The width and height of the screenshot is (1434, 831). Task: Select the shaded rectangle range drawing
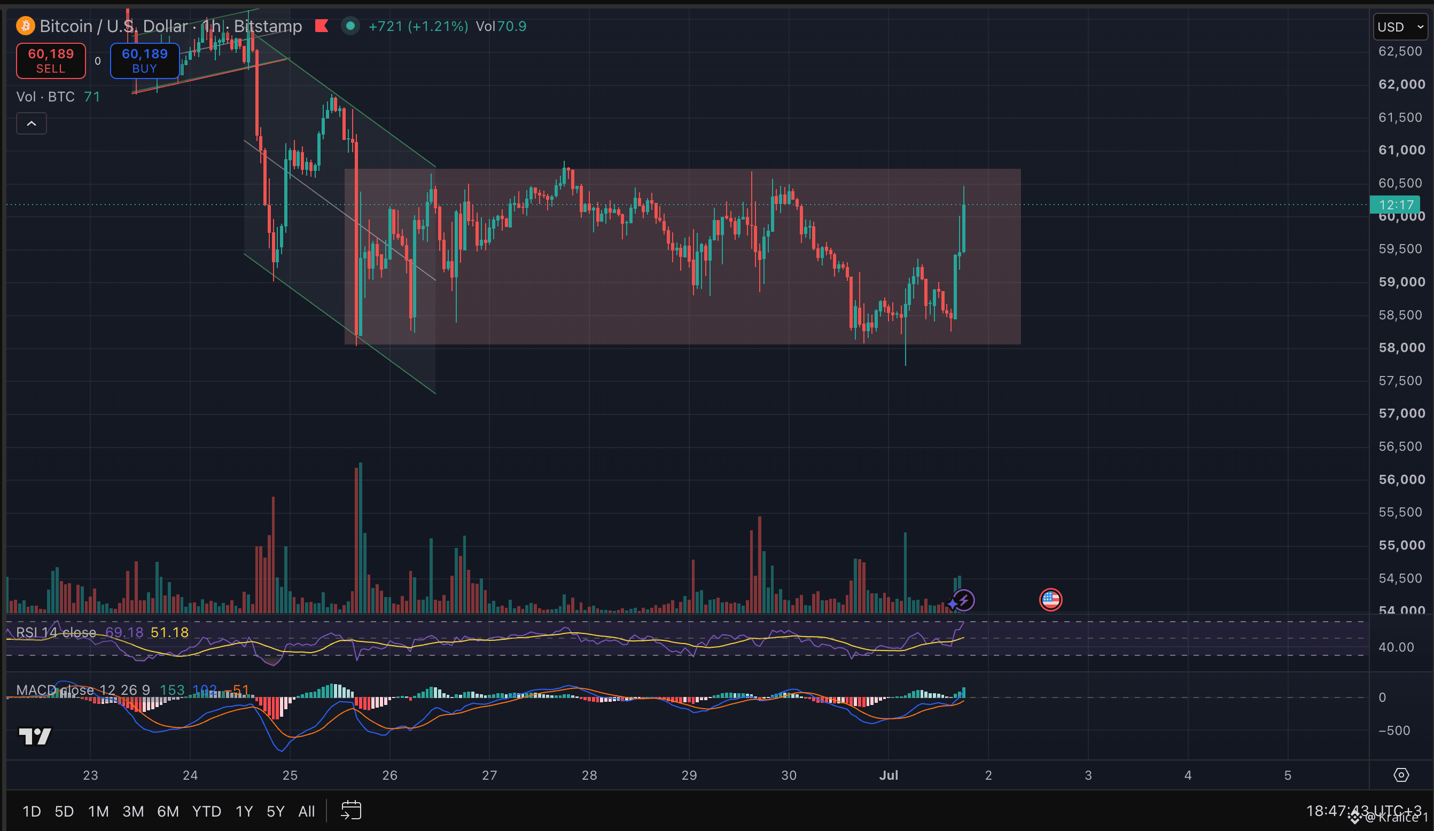click(683, 256)
